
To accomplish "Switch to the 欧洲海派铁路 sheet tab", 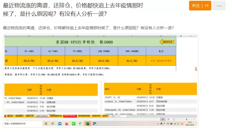I will coord(84,116).
